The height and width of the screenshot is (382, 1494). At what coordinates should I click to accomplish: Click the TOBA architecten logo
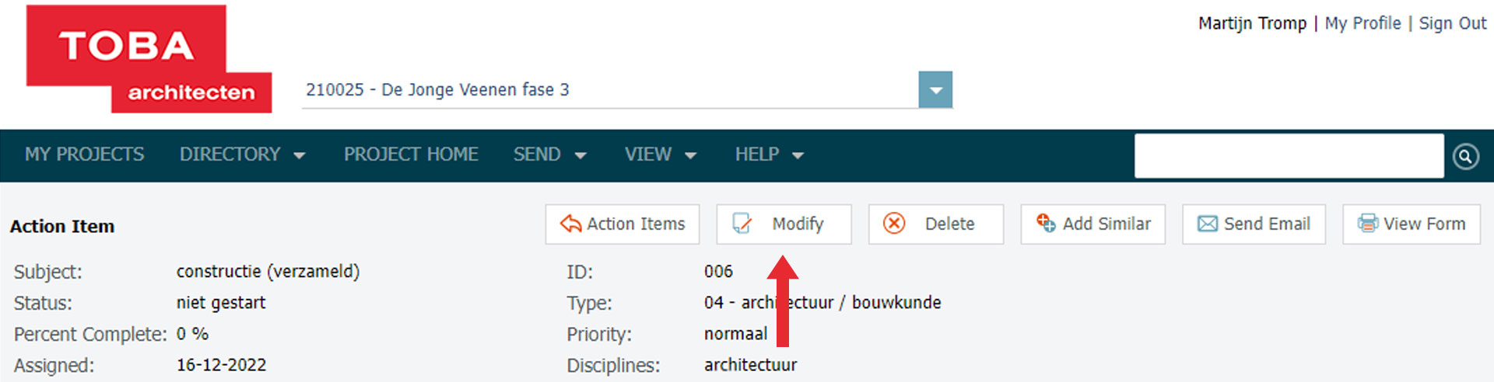click(x=148, y=60)
